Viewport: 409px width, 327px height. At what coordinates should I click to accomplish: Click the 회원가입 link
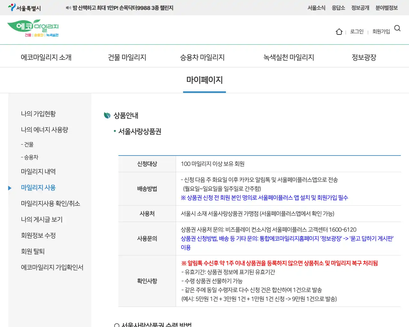(381, 31)
